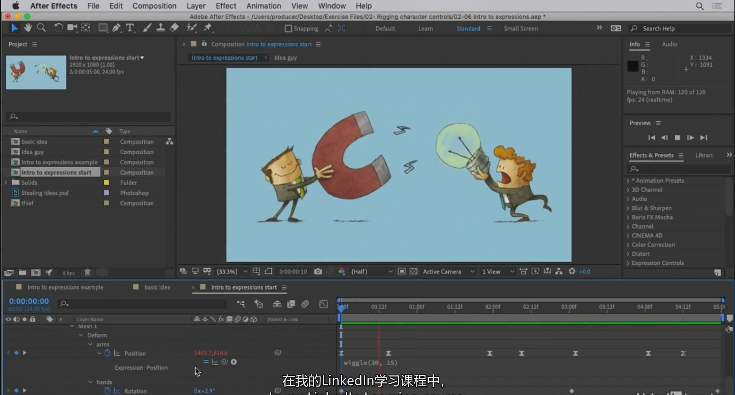
Task: Toggle the composition viewer lock icon
Action: pos(204,44)
